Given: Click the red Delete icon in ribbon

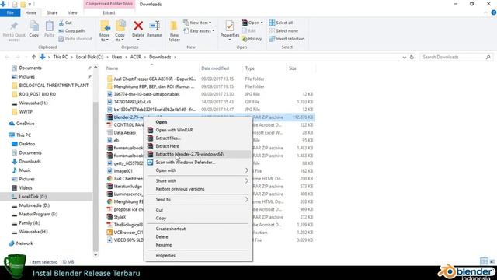Looking at the screenshot, I should pos(138,26).
